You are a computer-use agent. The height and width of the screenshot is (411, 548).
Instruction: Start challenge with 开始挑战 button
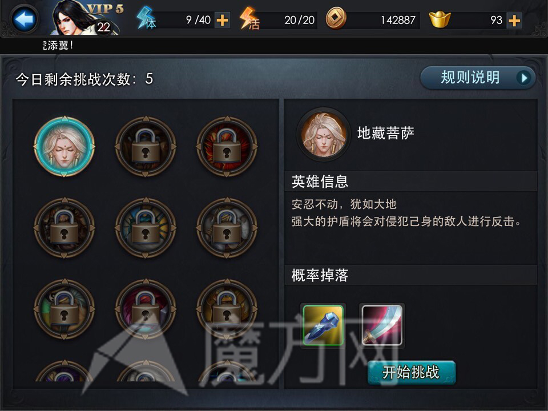[x=412, y=373]
